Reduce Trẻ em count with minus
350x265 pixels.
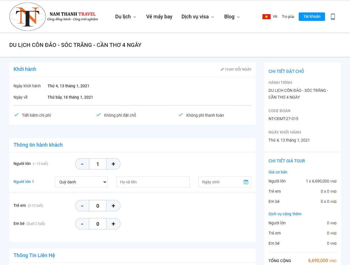[82, 206]
